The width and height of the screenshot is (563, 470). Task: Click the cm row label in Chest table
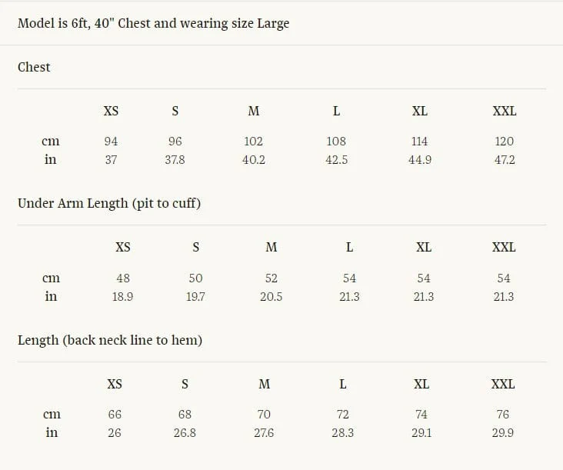click(51, 141)
